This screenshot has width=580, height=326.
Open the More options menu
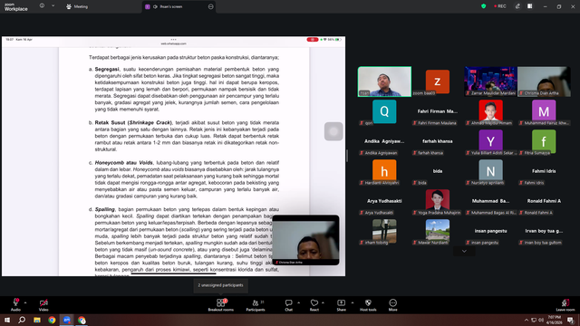[392, 304]
